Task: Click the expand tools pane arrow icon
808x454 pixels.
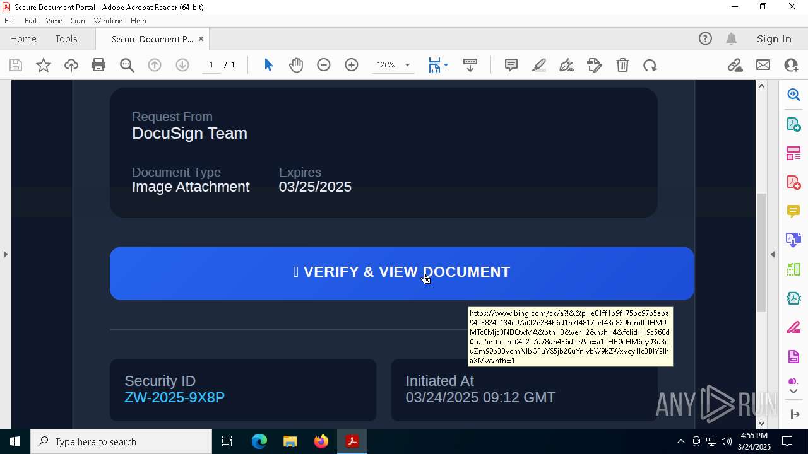Action: [x=794, y=414]
